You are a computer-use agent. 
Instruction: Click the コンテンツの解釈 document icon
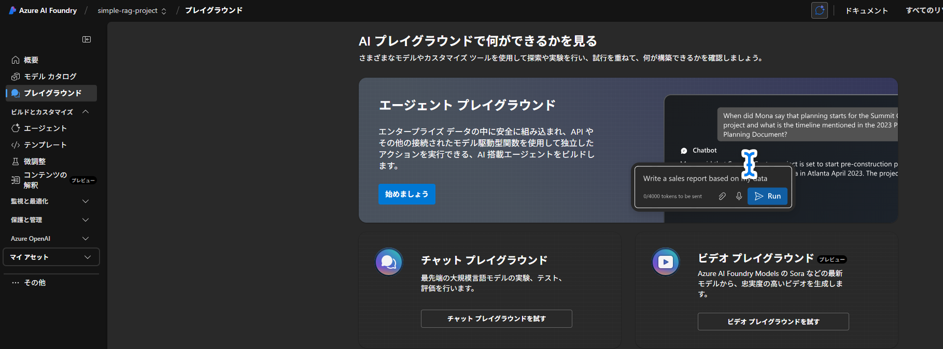point(16,180)
